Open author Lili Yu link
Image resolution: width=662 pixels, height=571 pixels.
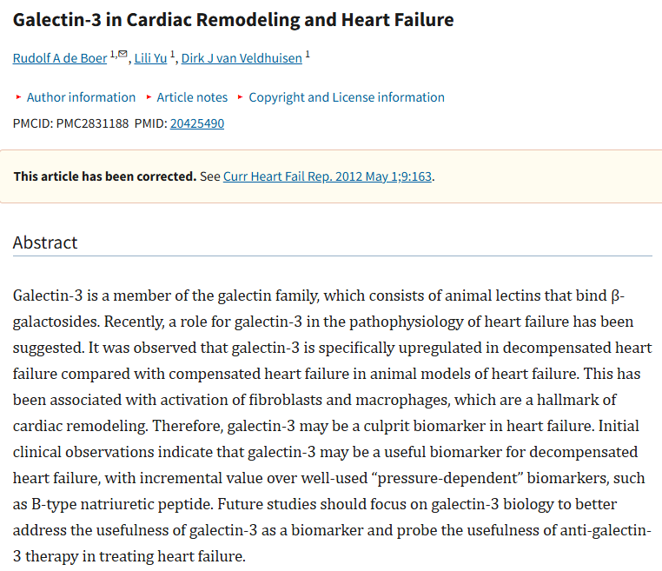click(151, 58)
